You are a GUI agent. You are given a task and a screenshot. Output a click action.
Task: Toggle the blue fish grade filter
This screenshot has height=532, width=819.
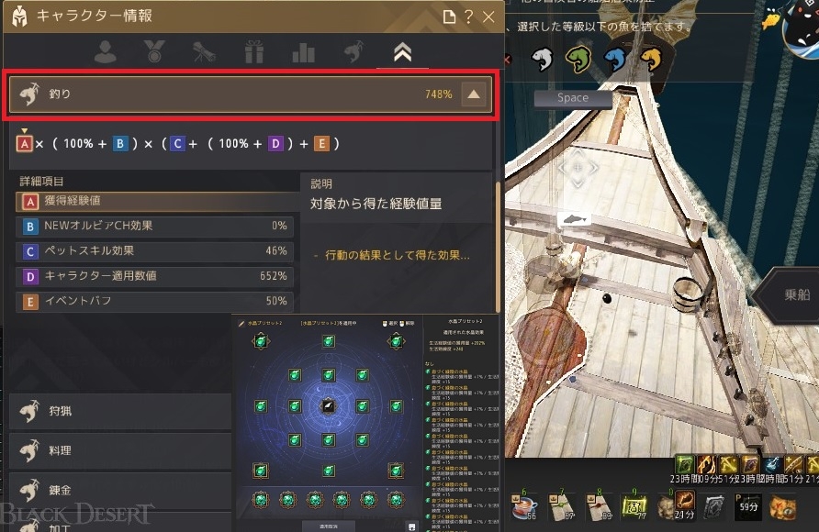pos(615,59)
